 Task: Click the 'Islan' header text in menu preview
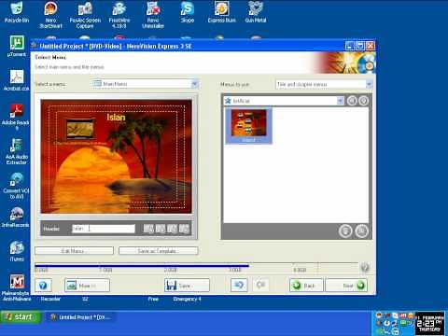click(116, 118)
